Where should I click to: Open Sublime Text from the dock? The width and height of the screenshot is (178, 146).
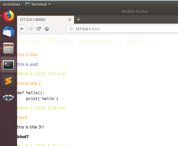click(x=8, y=81)
